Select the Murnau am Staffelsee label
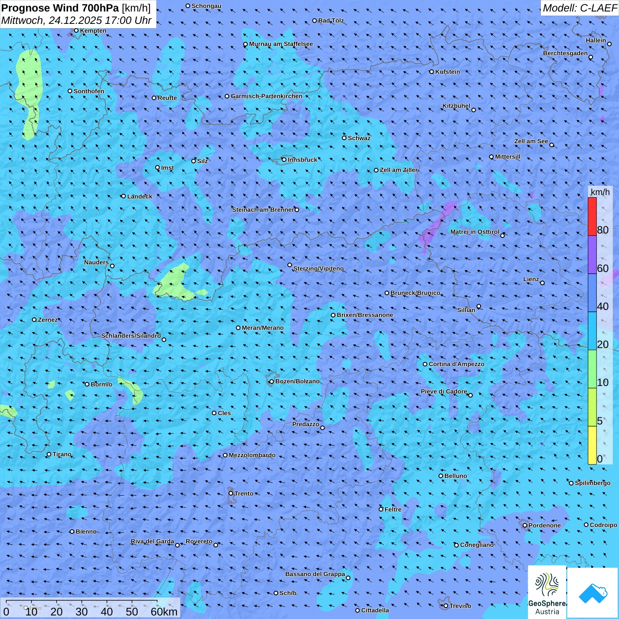This screenshot has width=619, height=619. coord(281,44)
